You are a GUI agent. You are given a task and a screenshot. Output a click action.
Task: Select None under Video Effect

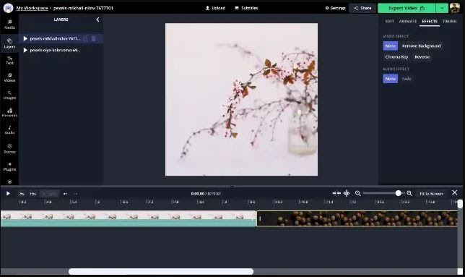390,46
